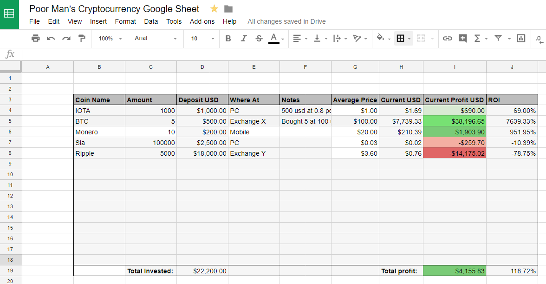Select the $4,155.83 total profit cell
This screenshot has width=546, height=284.
click(x=455, y=271)
